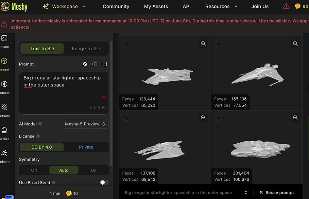Image resolution: width=309 pixels, height=199 pixels.
Task: Choose the CC BY 4.0 license
Action: pos(42,147)
